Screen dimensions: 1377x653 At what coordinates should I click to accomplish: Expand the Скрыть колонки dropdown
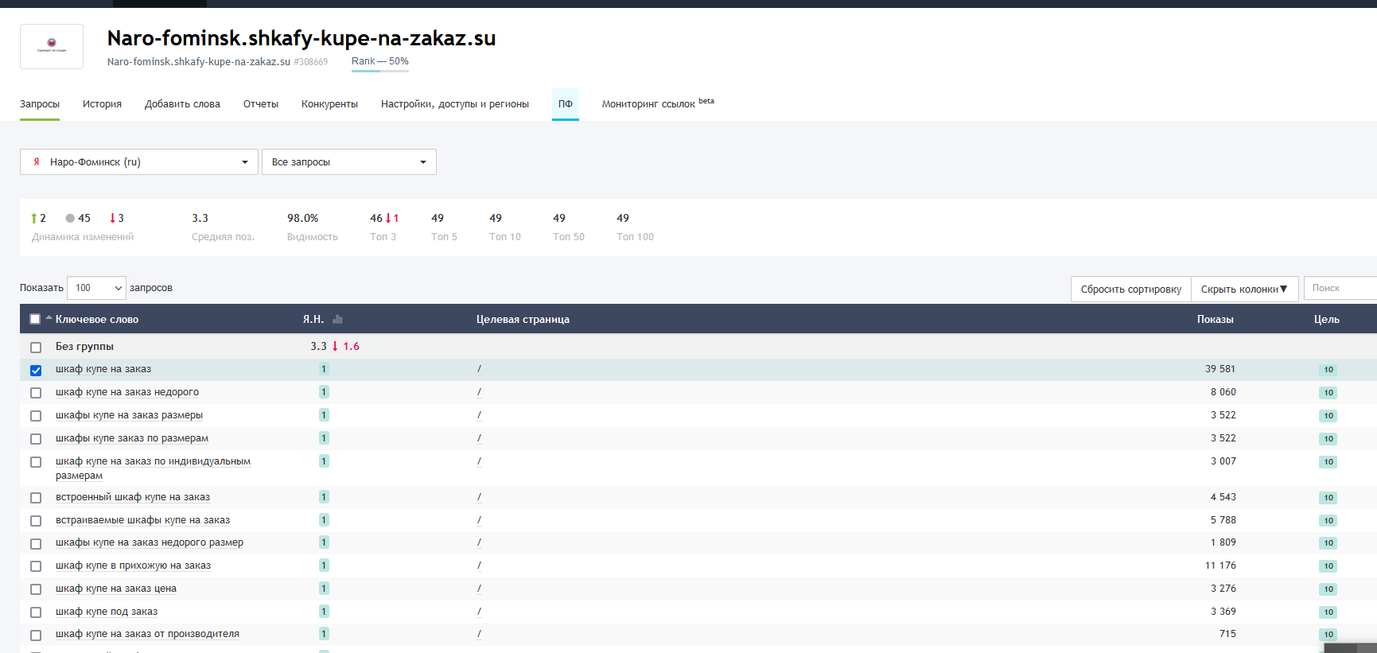point(1244,289)
